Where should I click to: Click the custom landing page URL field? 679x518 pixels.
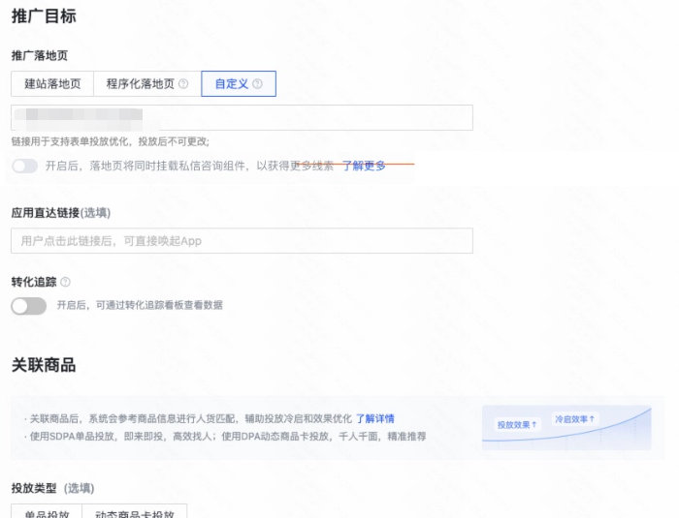click(x=242, y=117)
